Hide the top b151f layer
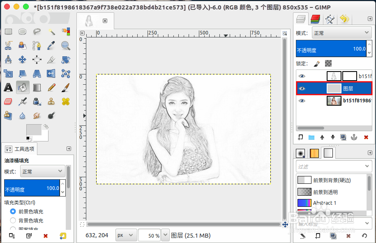This screenshot has height=243, width=376. coord(302,76)
